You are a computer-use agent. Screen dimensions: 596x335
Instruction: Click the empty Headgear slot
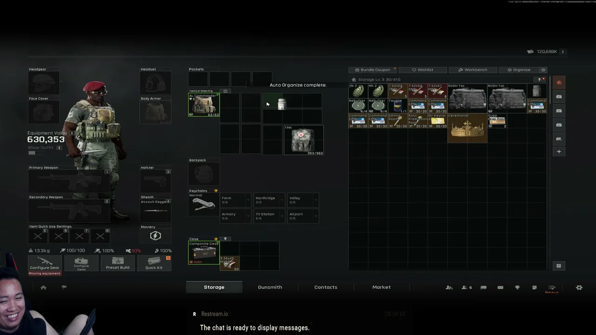tap(44, 83)
